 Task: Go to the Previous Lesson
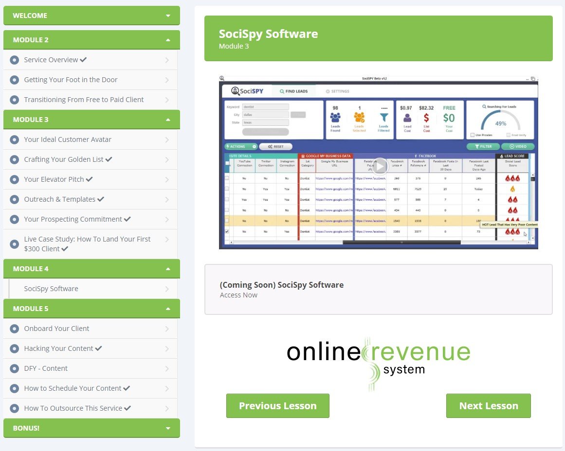pyautogui.click(x=277, y=406)
